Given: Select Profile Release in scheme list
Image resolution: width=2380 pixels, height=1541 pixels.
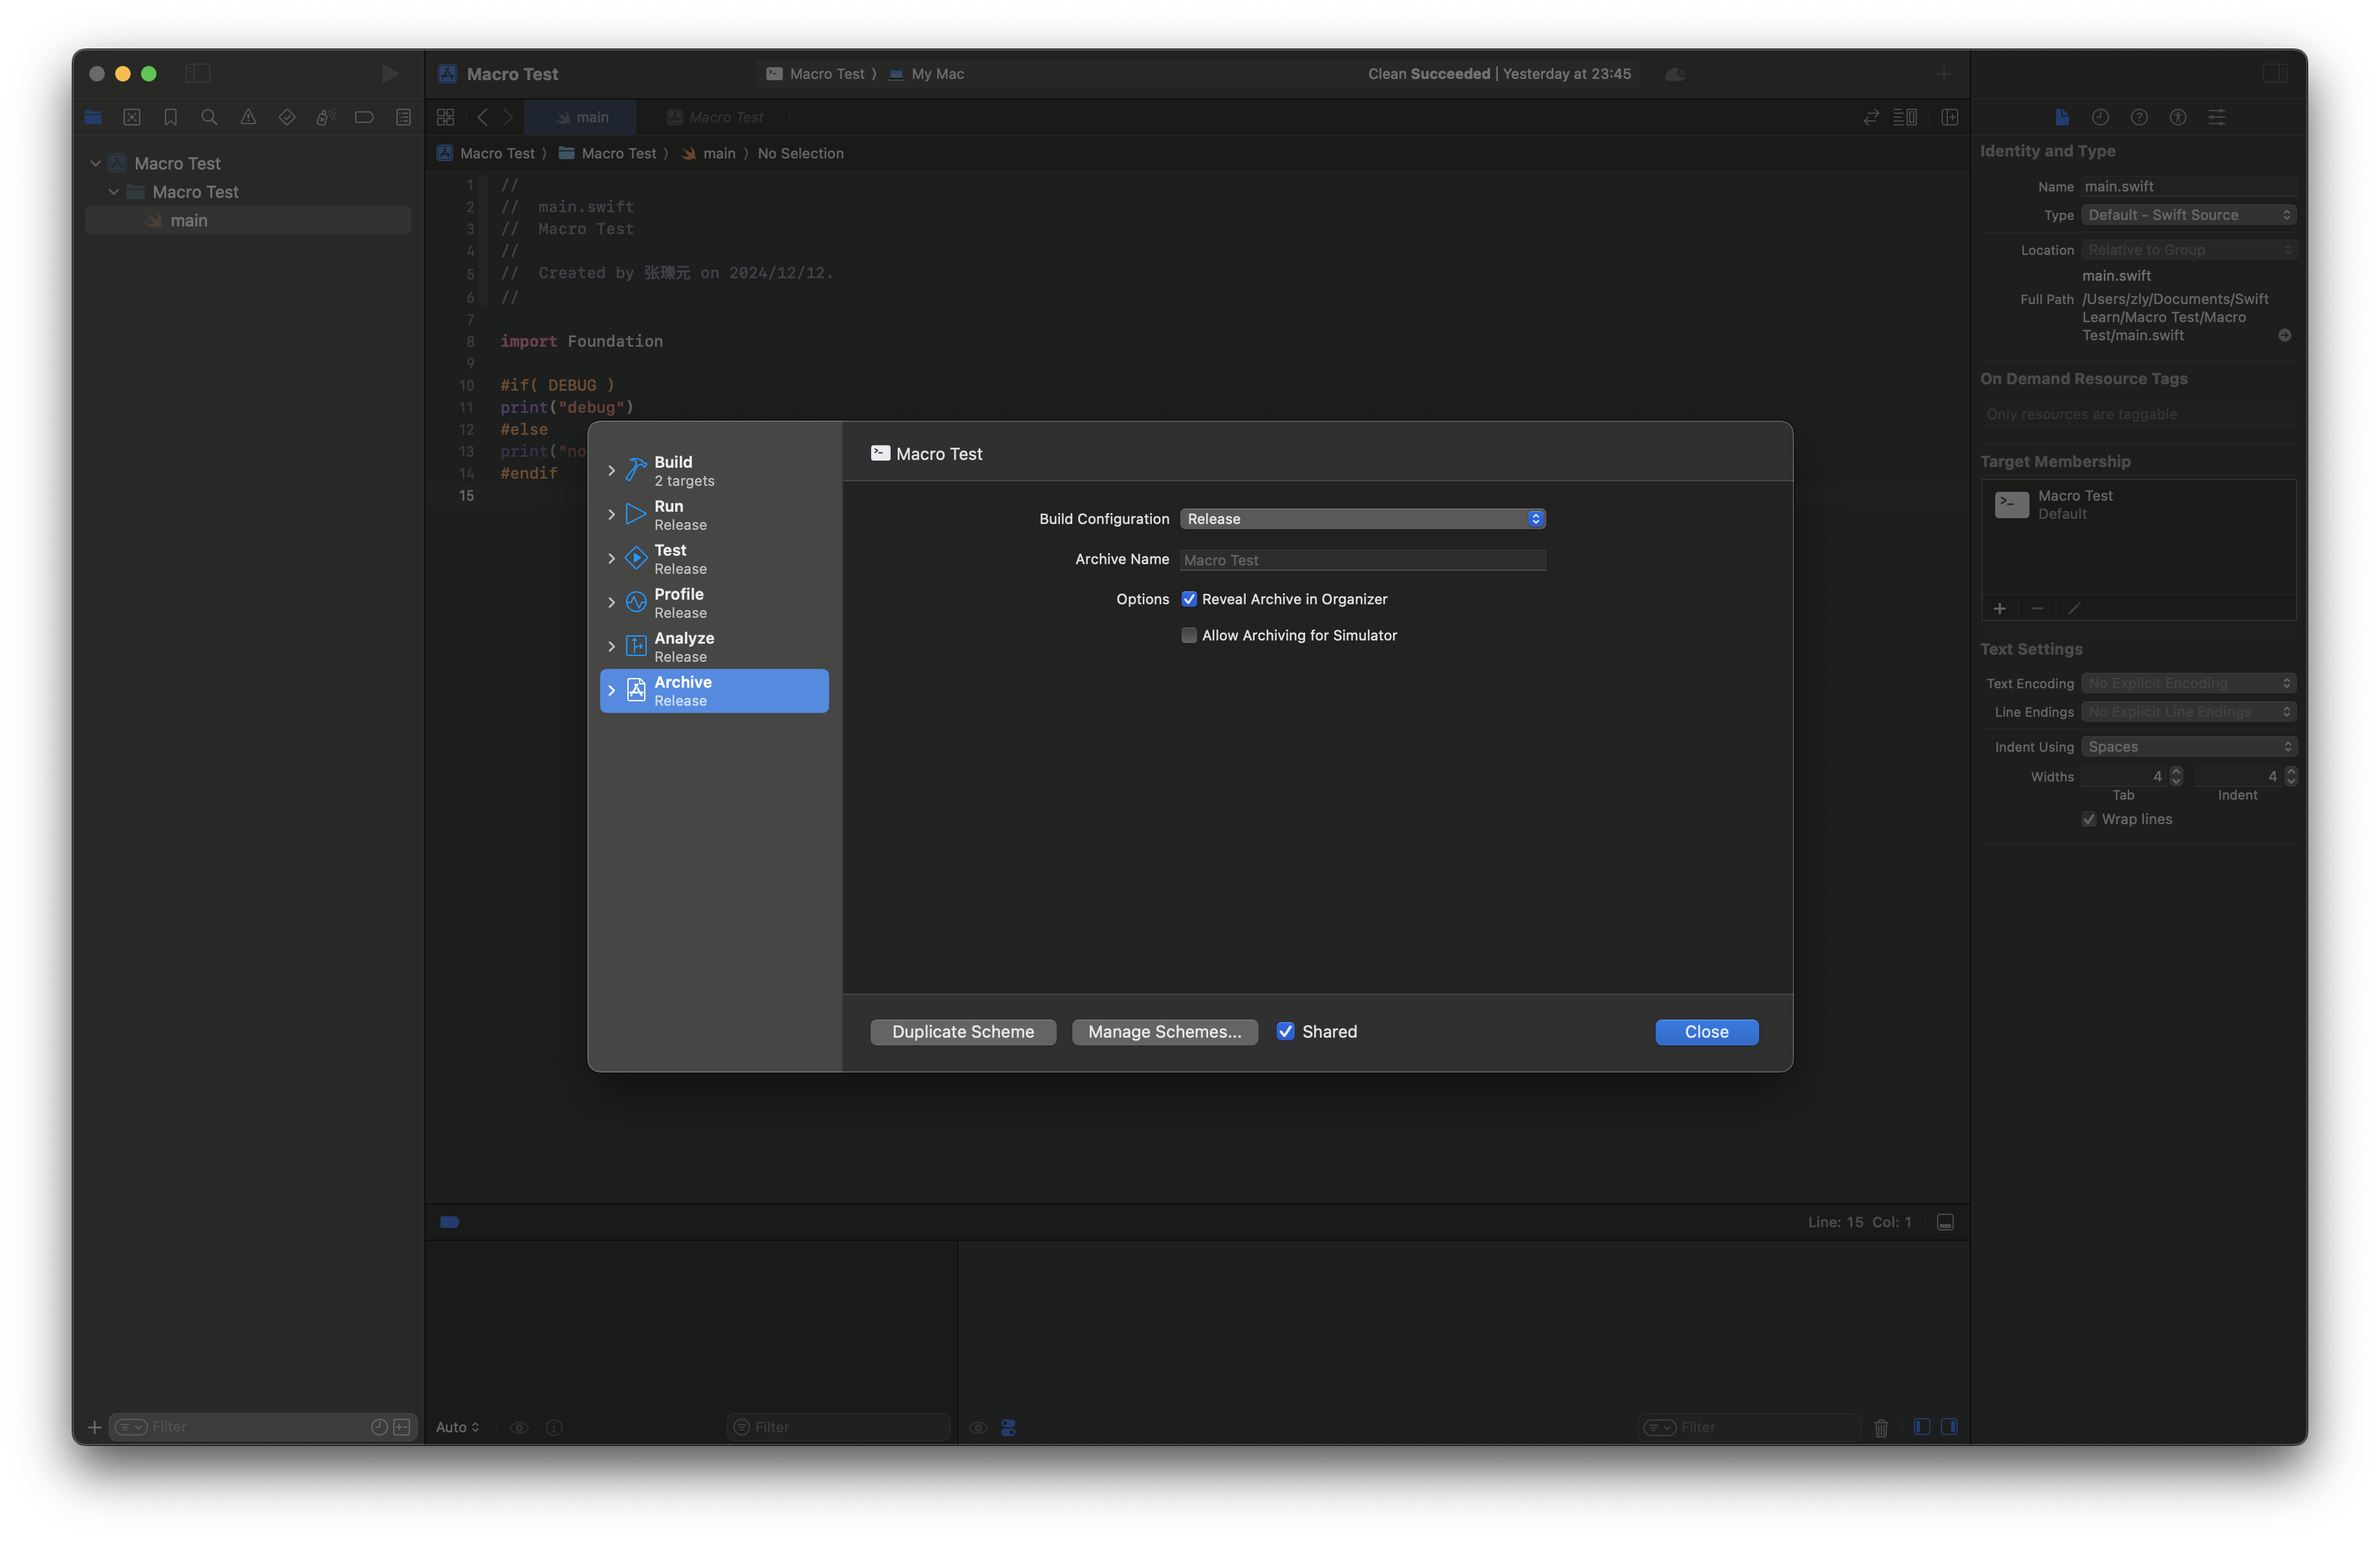Looking at the screenshot, I should coord(714,603).
